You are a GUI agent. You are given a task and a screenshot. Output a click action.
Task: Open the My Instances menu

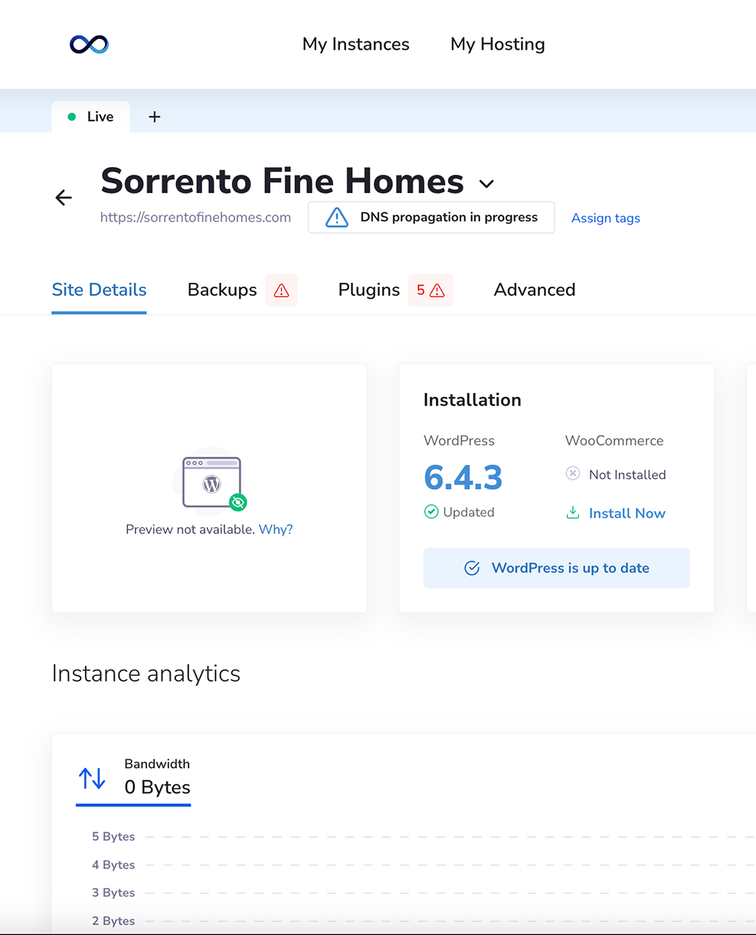[x=355, y=44]
